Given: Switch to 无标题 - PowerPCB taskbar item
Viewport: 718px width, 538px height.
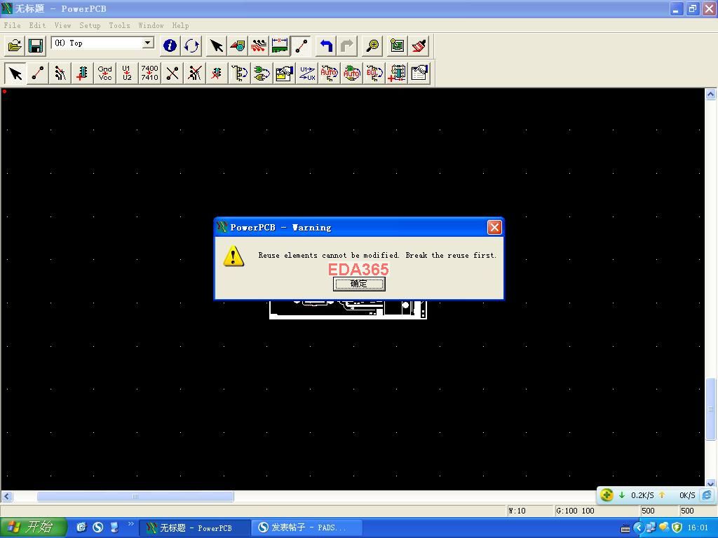Looking at the screenshot, I should [x=195, y=528].
